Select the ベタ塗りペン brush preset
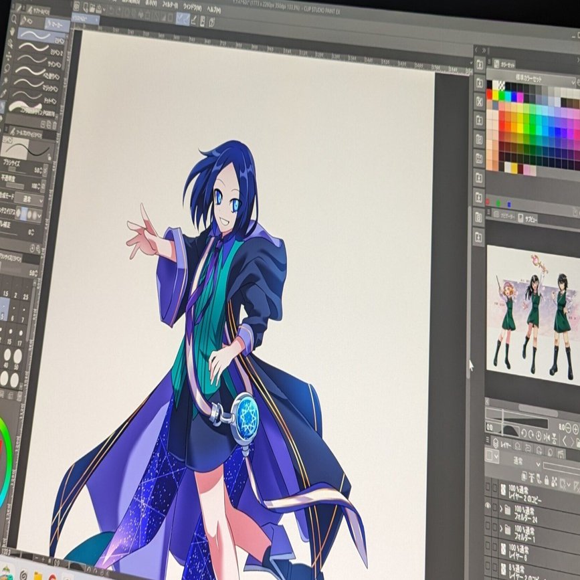The height and width of the screenshot is (580, 580). pos(37,72)
